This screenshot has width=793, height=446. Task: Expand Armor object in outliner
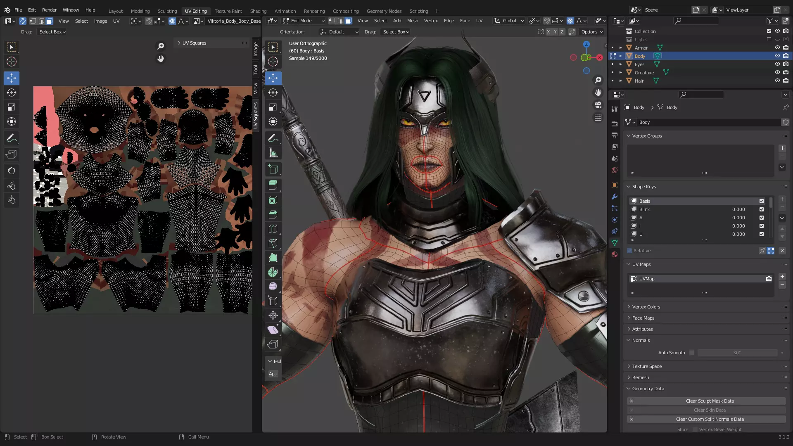pos(620,48)
